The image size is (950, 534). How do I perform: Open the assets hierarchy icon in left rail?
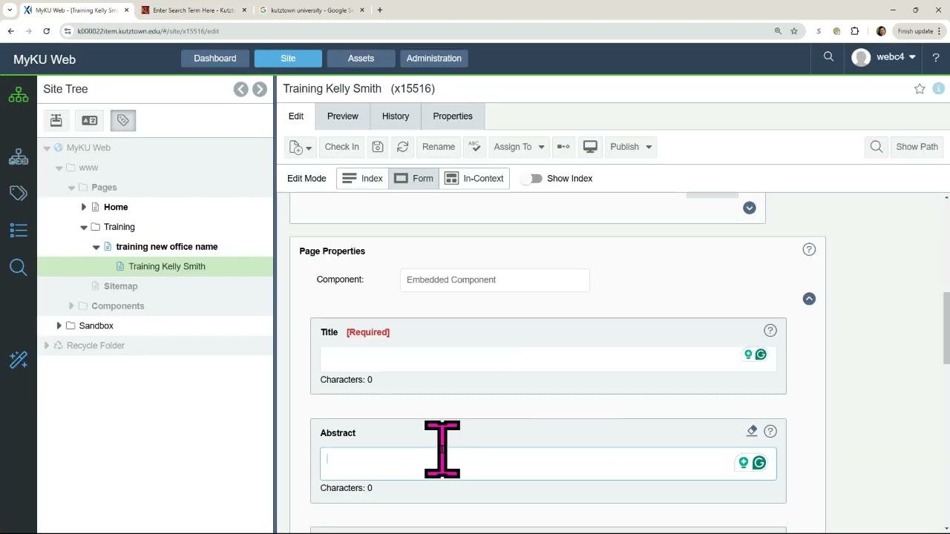coord(19,156)
